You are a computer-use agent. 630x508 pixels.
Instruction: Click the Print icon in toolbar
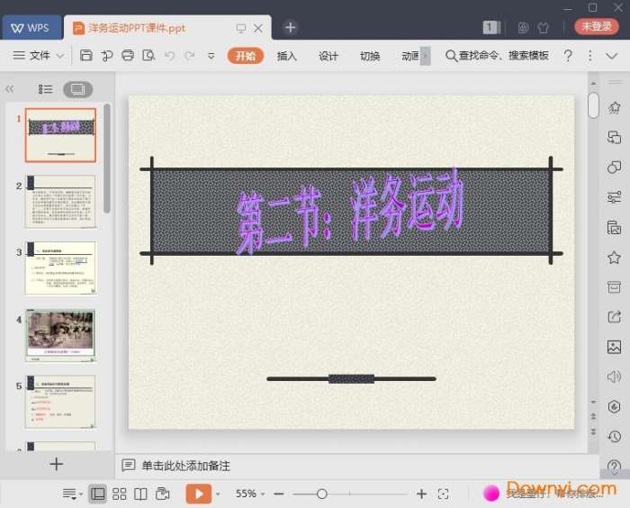tap(128, 56)
